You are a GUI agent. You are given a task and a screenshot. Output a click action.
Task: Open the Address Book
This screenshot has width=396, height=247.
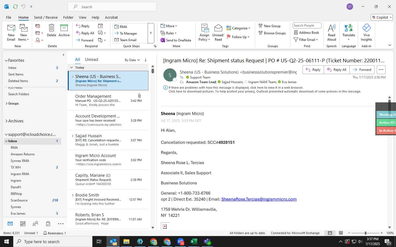pos(306,33)
